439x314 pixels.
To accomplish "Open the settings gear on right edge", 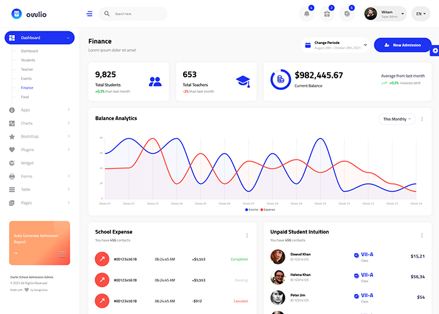I will tap(435, 51).
